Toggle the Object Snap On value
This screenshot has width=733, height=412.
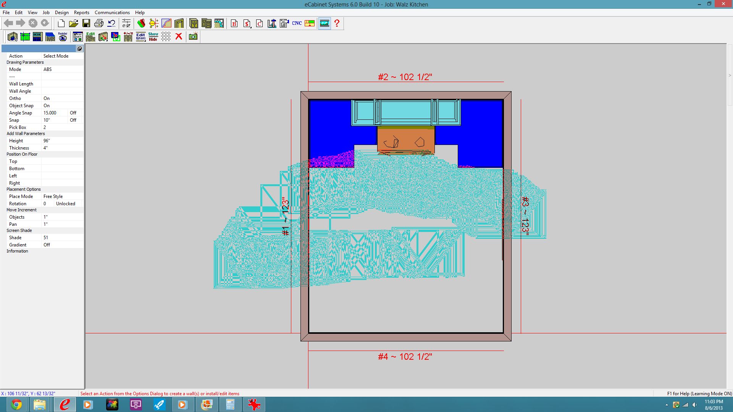47,106
